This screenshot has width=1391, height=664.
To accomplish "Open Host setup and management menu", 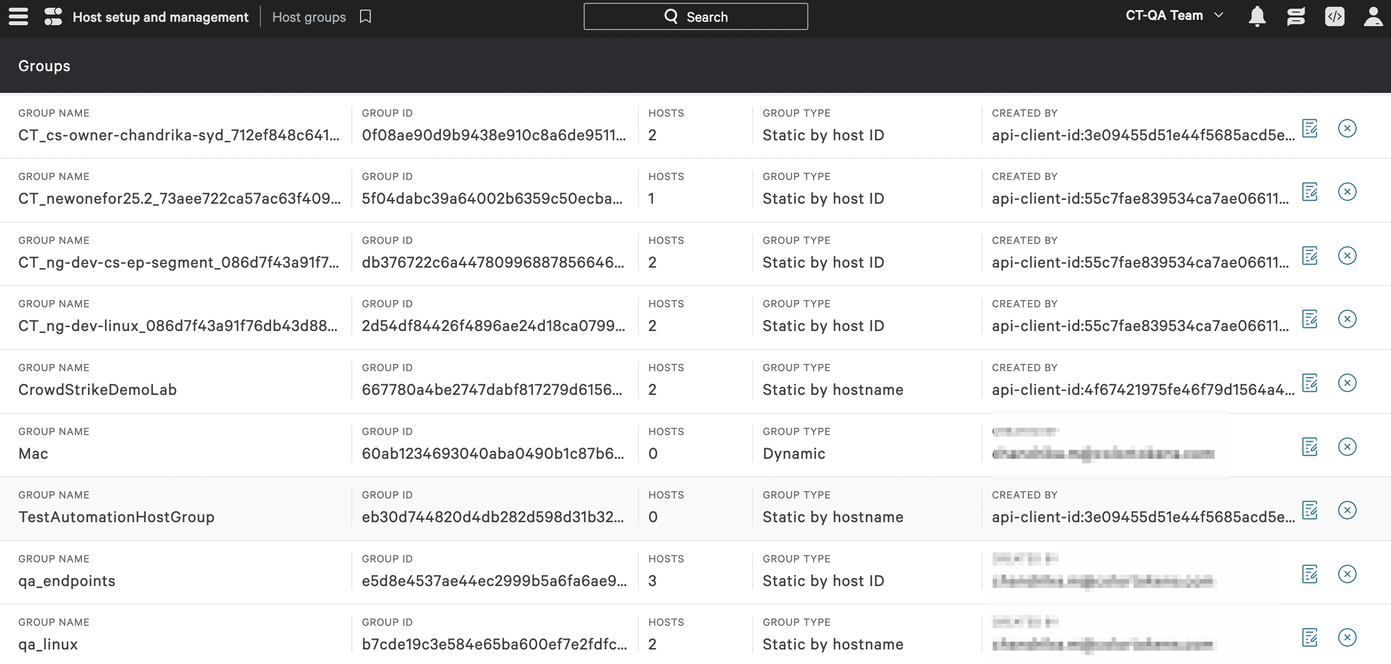I will (160, 17).
